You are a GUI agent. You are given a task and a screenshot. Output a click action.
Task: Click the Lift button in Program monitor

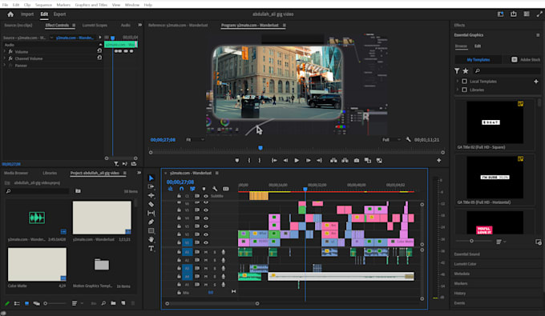pyautogui.click(x=333, y=160)
